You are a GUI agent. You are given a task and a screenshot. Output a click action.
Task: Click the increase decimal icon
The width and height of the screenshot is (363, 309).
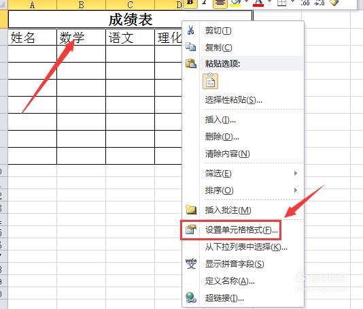click(x=305, y=3)
